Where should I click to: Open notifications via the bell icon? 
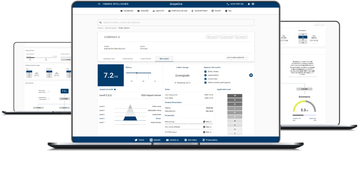pos(249,4)
